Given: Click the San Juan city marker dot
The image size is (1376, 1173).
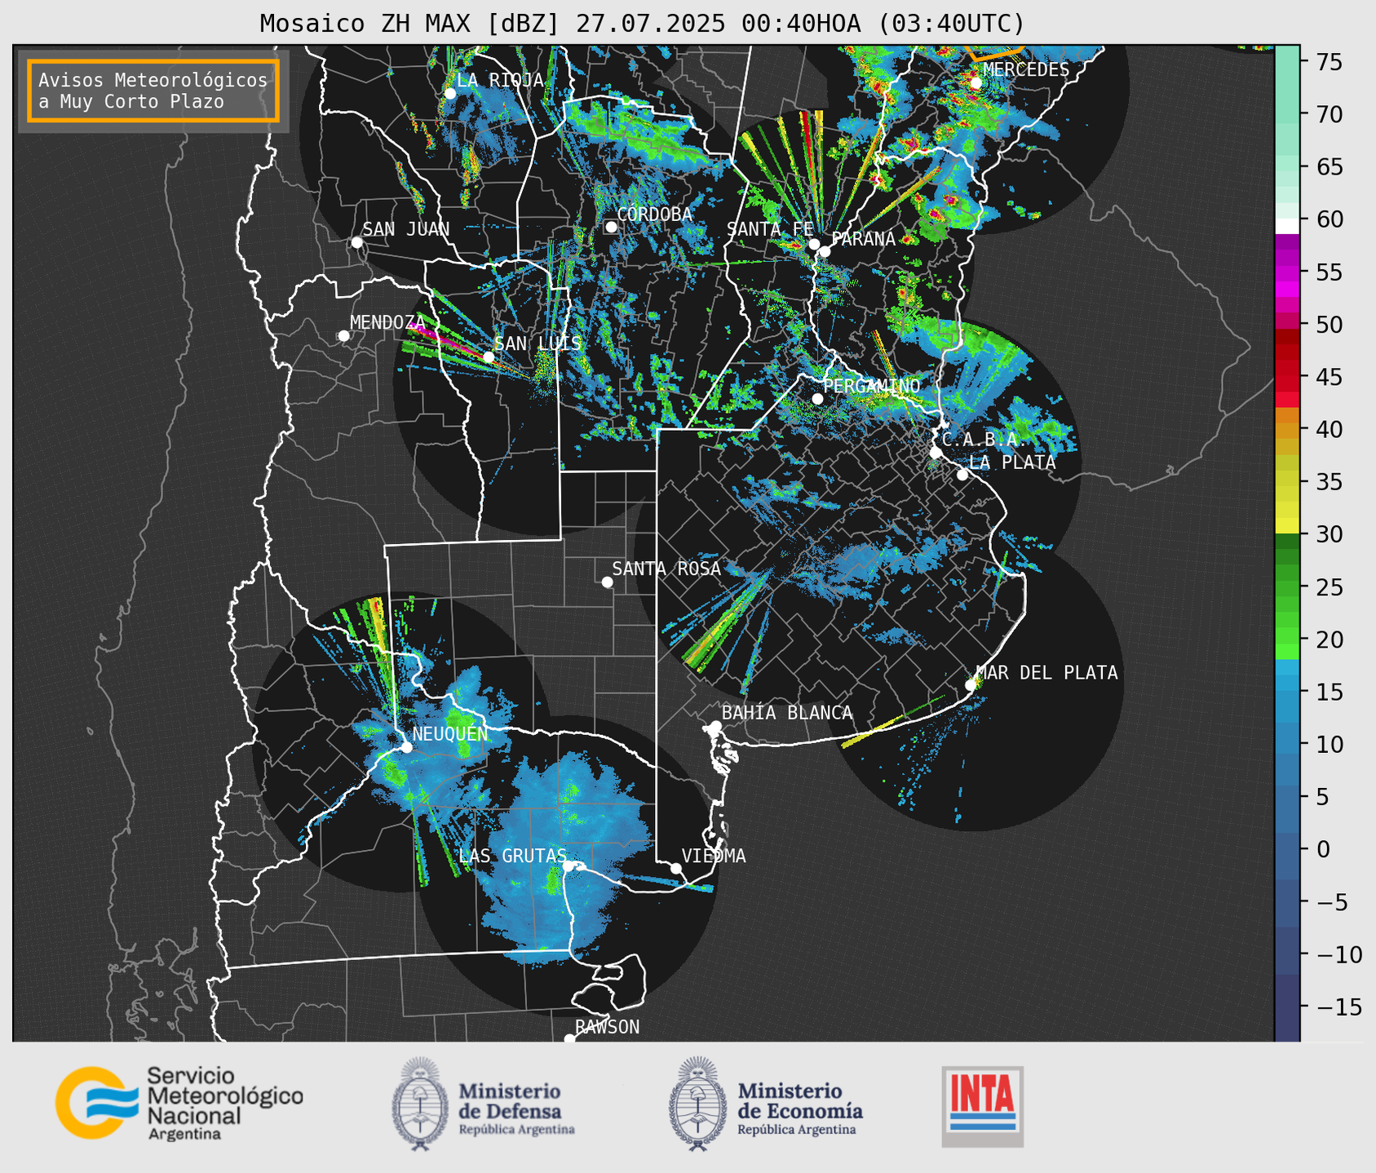Looking at the screenshot, I should (356, 242).
